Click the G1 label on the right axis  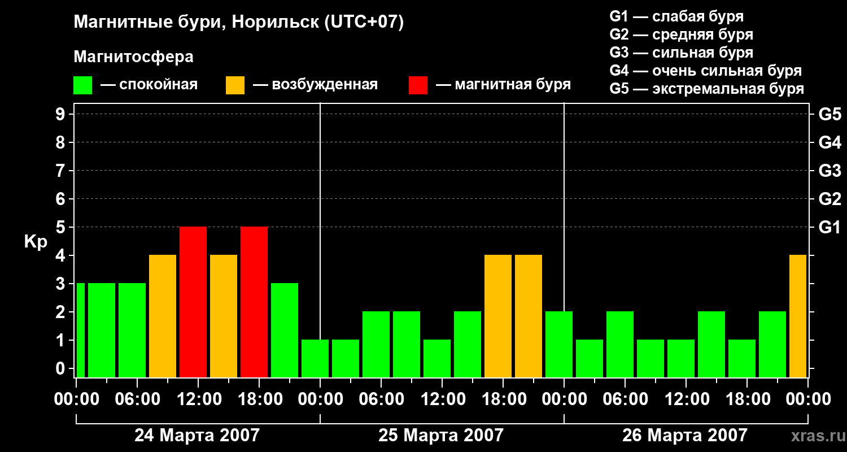click(829, 227)
